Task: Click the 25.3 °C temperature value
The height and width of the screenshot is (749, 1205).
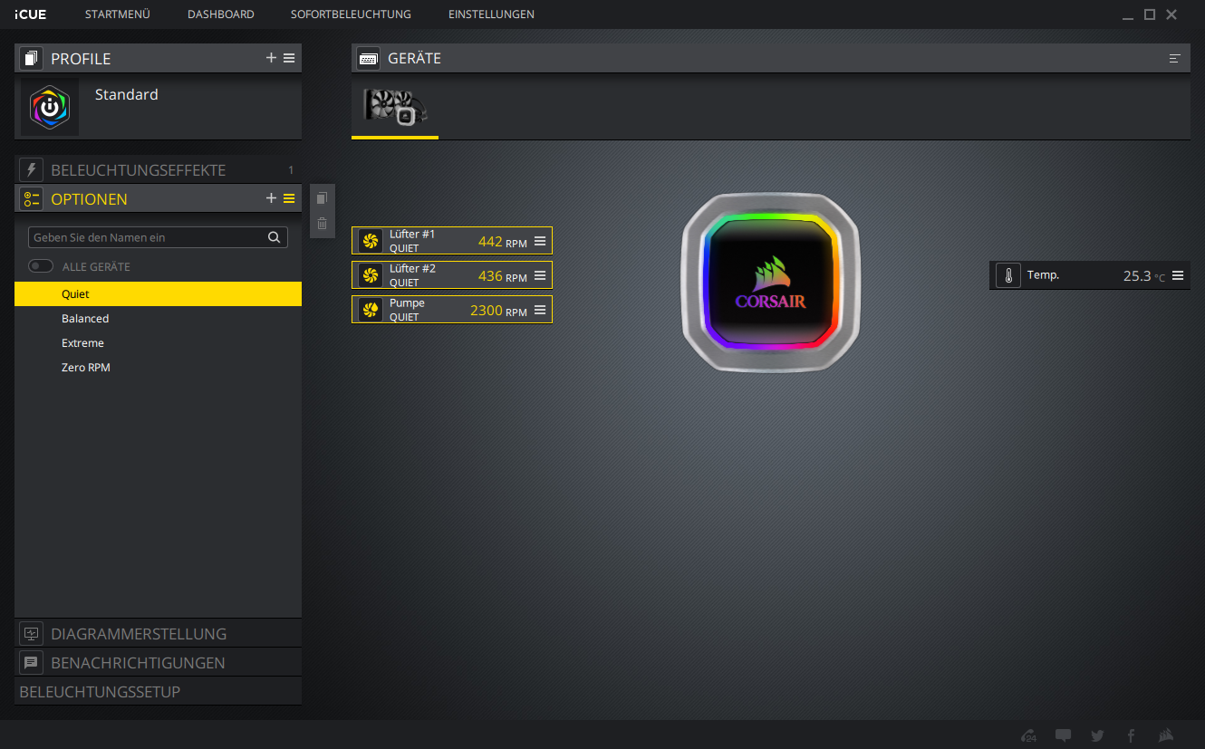Action: click(1143, 276)
